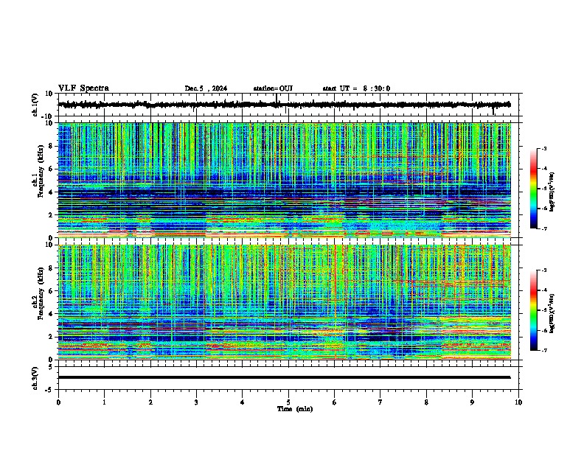This screenshot has height=451, width=584.
Task: Click time axis tick label '1'
Action: click(x=104, y=402)
